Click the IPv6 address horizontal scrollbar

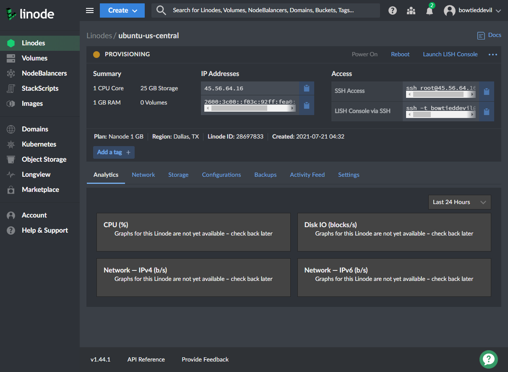(x=250, y=108)
